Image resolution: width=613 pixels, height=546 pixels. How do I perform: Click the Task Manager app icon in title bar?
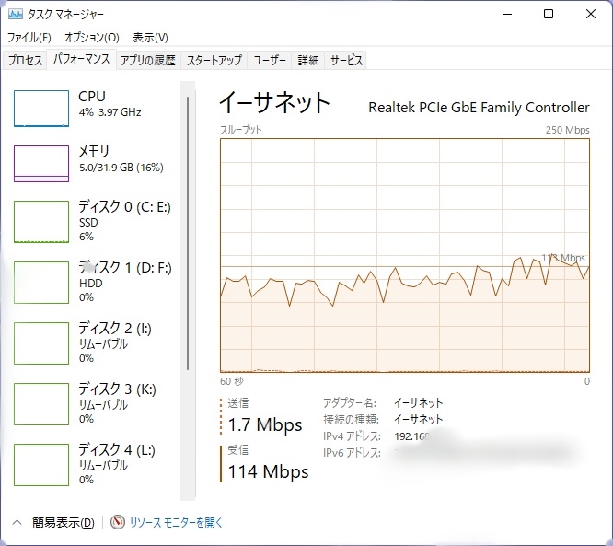click(16, 15)
